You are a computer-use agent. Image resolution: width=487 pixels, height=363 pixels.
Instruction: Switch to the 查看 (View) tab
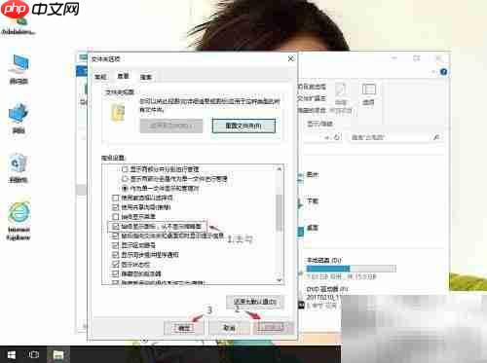(x=123, y=76)
